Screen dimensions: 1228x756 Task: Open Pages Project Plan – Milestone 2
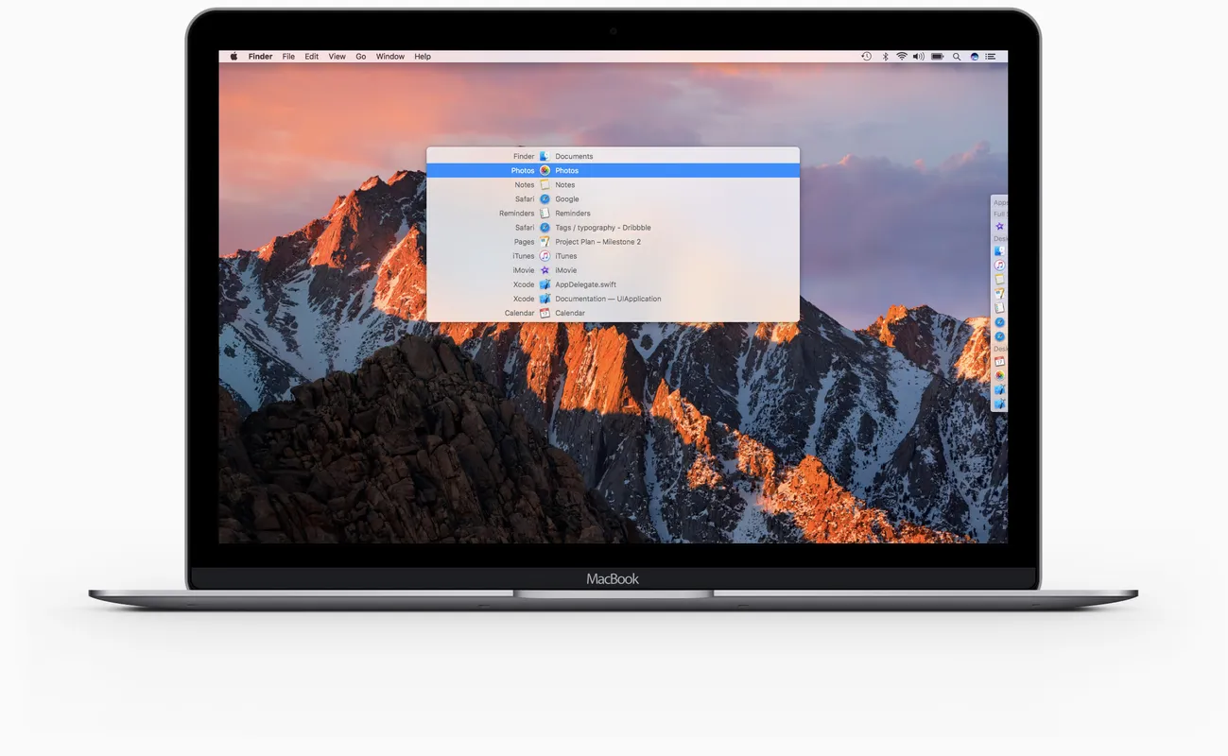[x=597, y=242]
